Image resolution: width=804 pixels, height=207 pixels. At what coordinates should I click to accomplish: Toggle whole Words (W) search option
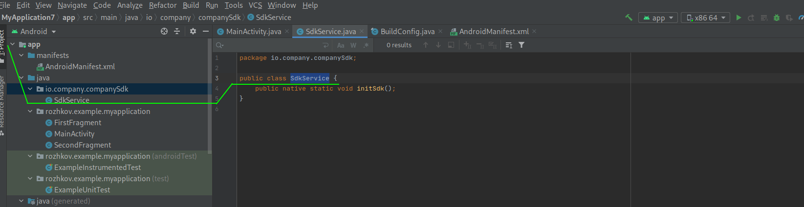pos(353,45)
